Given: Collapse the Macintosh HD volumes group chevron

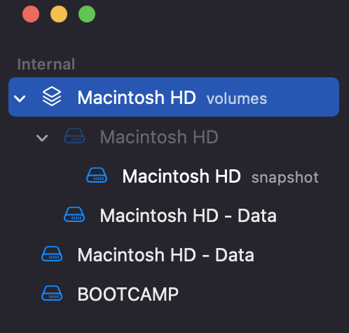Looking at the screenshot, I should (x=20, y=98).
